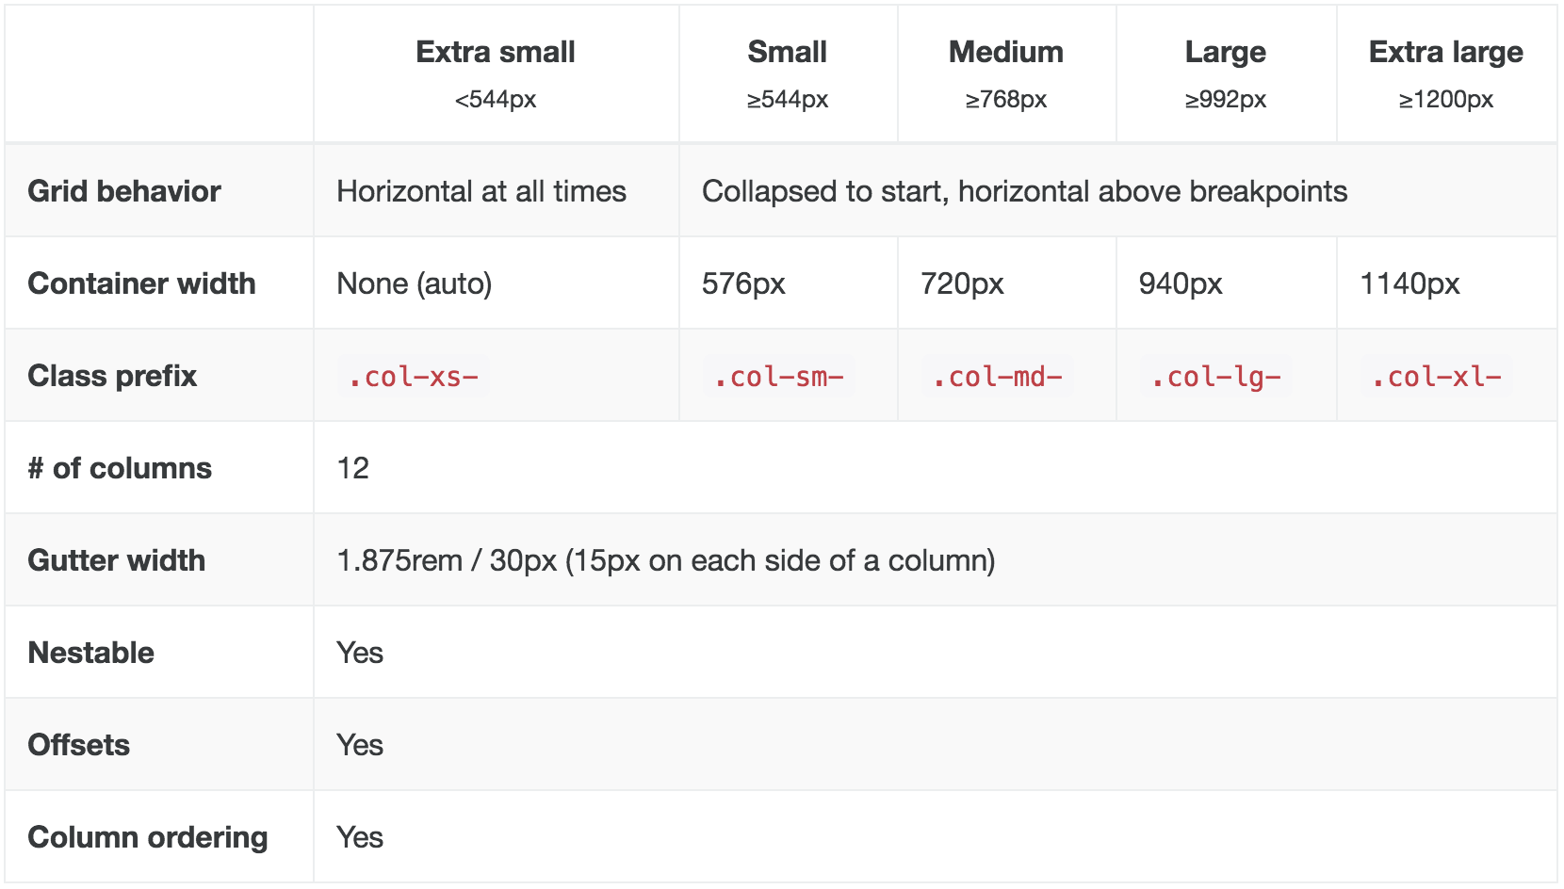Click the .col-xl- class prefix code
The height and width of the screenshot is (889, 1564).
[x=1436, y=377]
